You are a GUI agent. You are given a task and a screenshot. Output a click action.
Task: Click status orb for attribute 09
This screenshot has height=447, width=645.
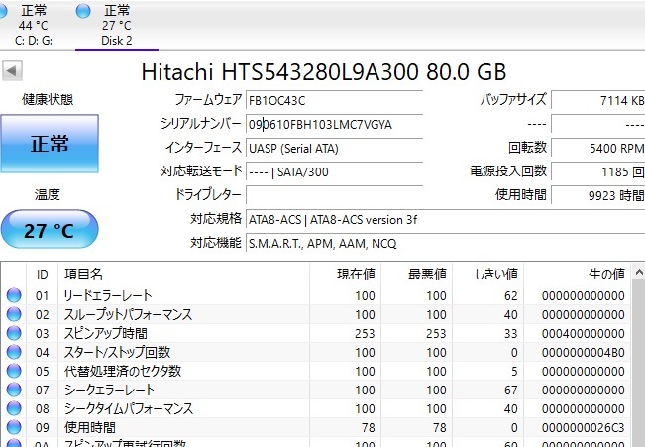[x=14, y=427]
